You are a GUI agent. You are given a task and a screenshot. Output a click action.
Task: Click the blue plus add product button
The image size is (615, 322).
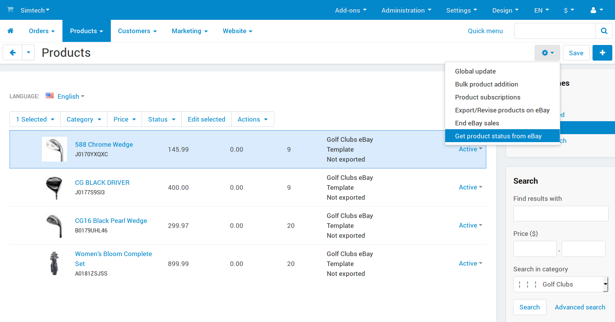pyautogui.click(x=602, y=53)
